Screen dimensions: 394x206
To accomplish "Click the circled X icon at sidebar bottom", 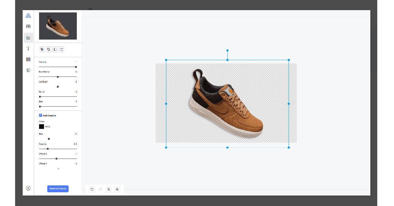I will tap(28, 188).
